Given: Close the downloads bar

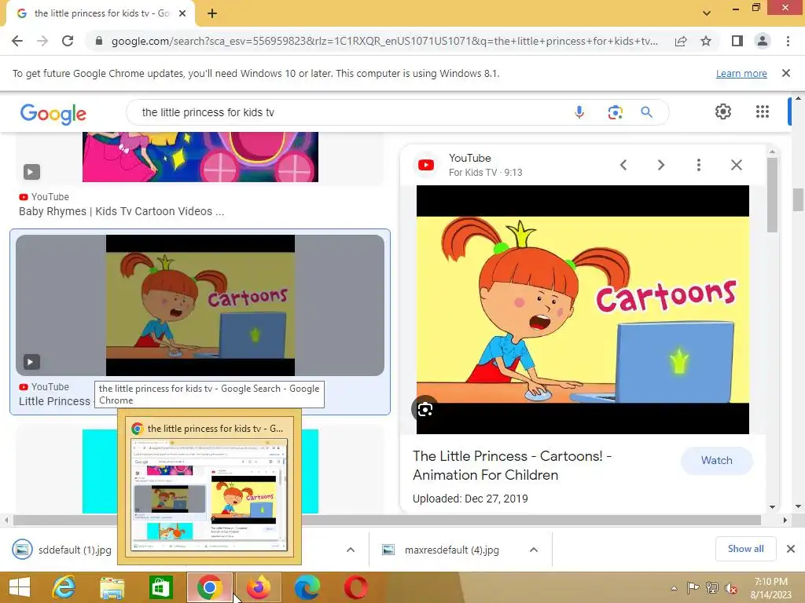Looking at the screenshot, I should coord(791,549).
